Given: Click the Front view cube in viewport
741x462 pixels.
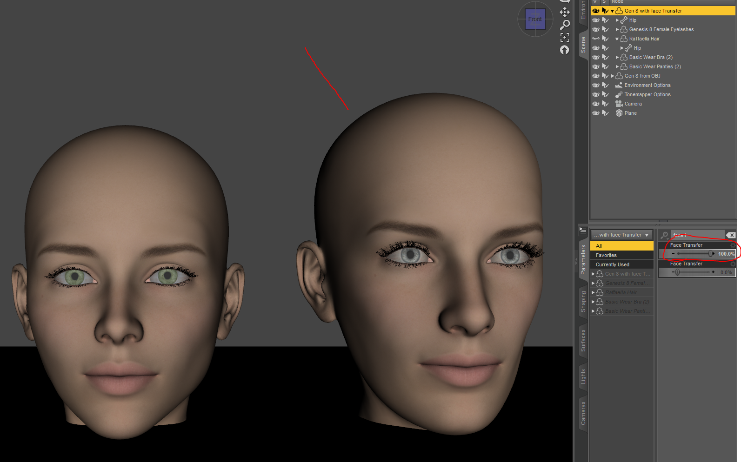Looking at the screenshot, I should [535, 19].
